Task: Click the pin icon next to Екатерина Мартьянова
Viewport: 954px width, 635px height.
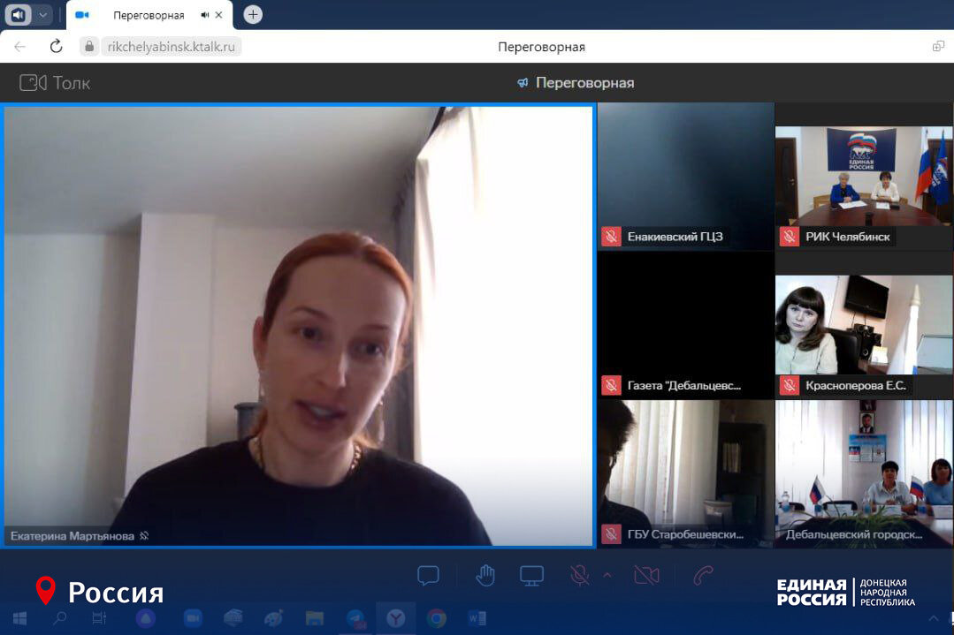Action: 144,536
